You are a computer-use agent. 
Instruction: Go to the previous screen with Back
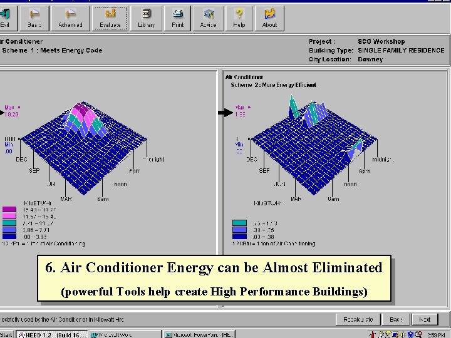[x=396, y=319]
